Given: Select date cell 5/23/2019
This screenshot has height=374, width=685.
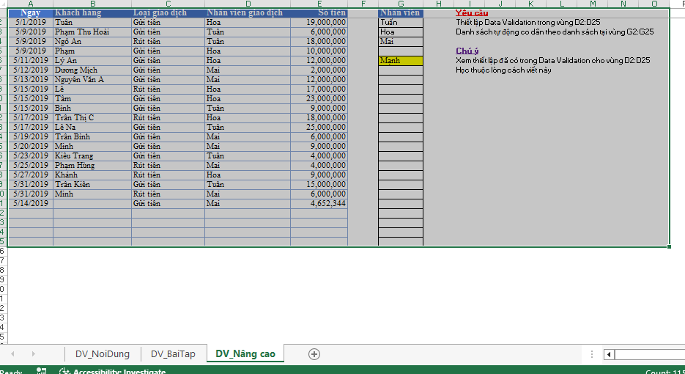Looking at the screenshot, I should (x=31, y=155).
